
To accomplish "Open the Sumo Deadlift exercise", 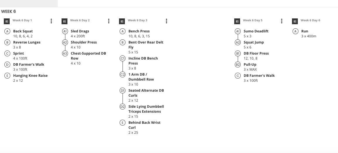I will pyautogui.click(x=256, y=31).
